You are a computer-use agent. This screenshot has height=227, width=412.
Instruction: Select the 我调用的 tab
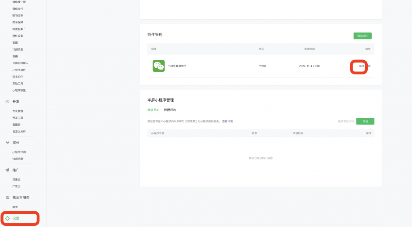(x=153, y=110)
